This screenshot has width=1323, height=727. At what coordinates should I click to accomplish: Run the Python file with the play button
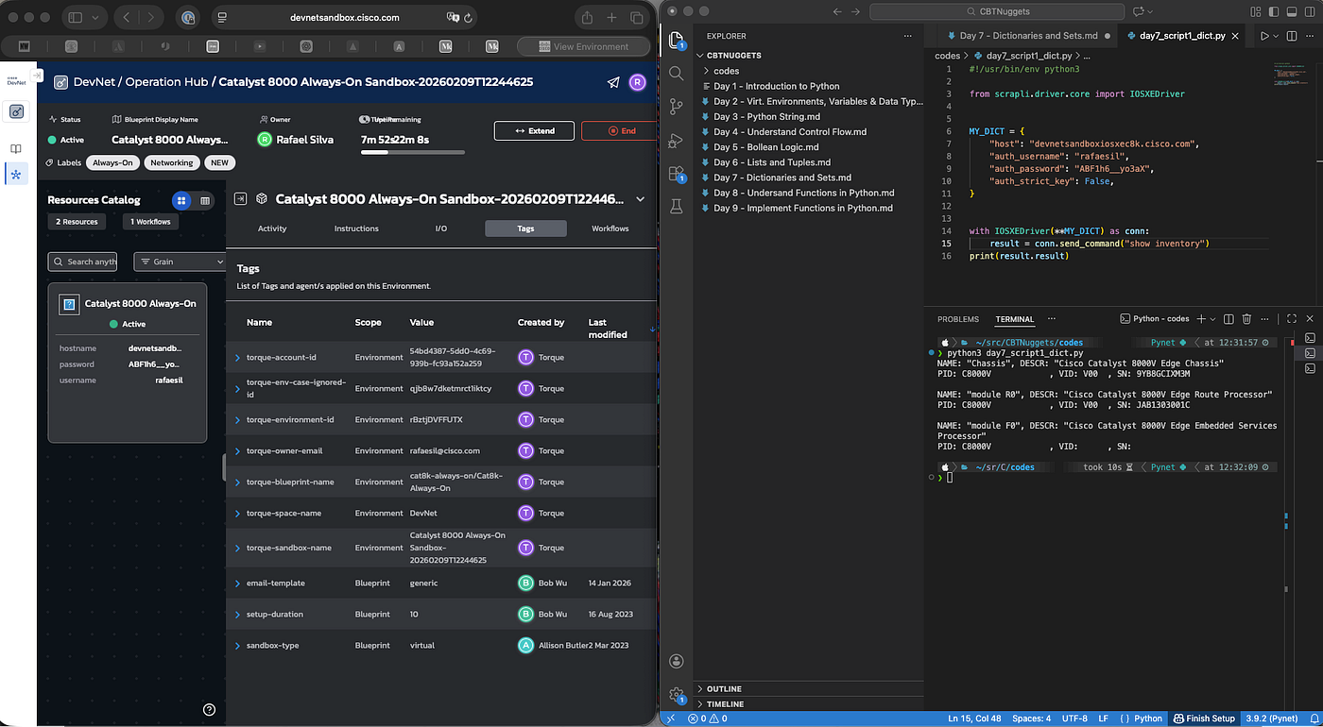[x=1264, y=36]
